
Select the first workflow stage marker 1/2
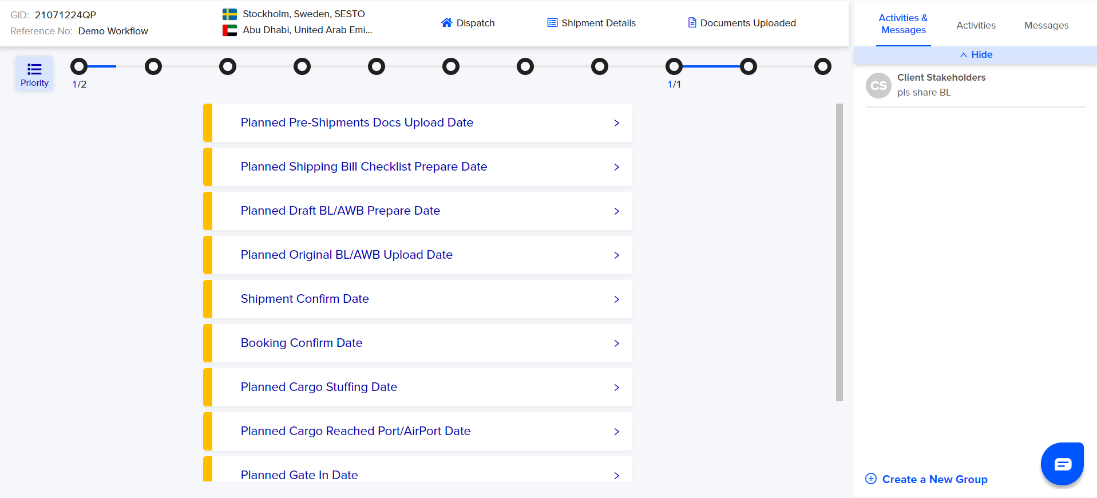[79, 67]
